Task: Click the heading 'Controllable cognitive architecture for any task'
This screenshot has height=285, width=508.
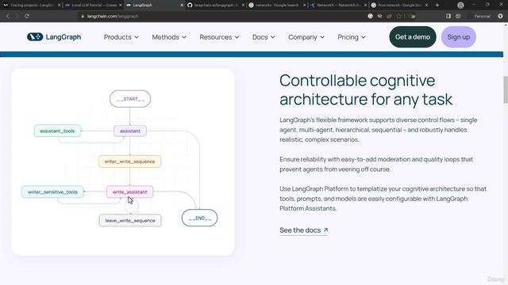Action: 366,89
